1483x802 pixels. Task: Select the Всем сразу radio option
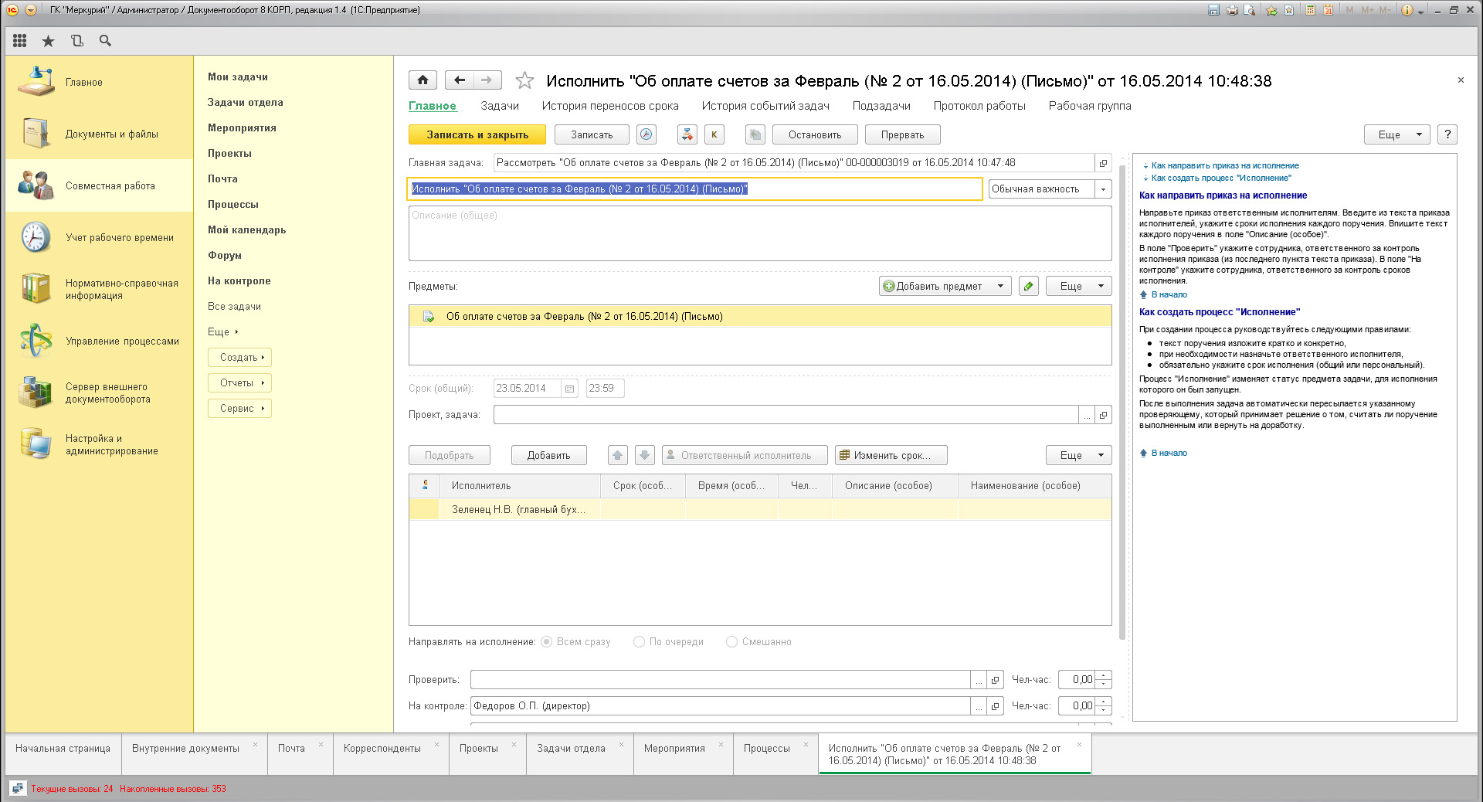(x=547, y=642)
